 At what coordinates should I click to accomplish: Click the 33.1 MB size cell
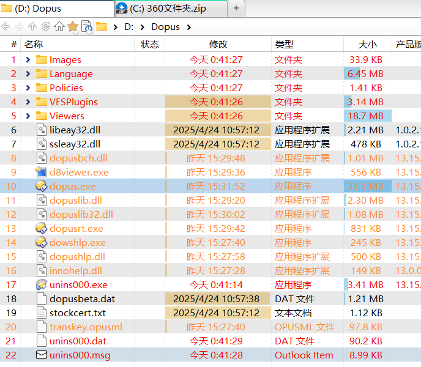click(368, 187)
